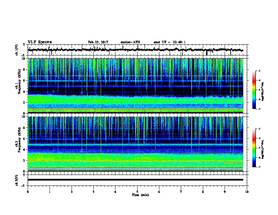Click the time axis tick label "7"
Screen dimensions: 278x215
pyautogui.click(x=181, y=192)
